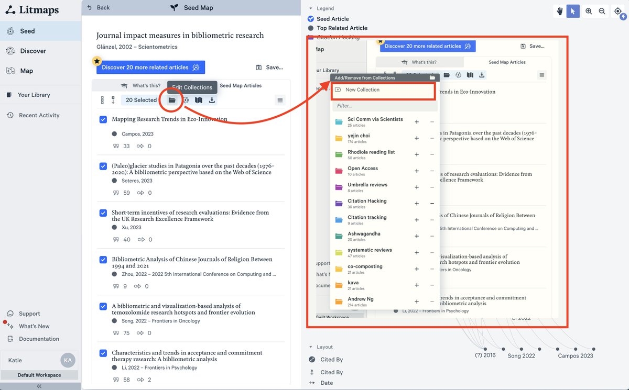Click the Litmaps logo
Viewport: 629px width, 390px height.
[32, 10]
